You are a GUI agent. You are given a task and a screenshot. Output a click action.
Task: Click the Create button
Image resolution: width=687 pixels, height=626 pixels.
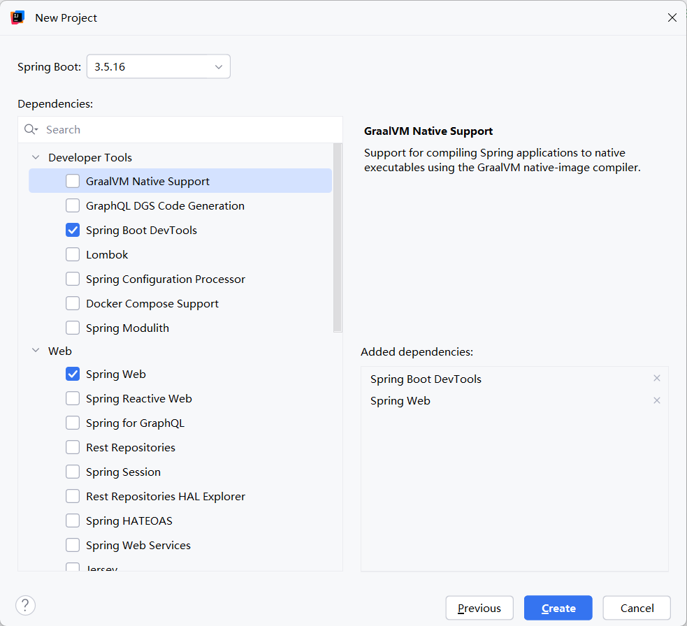pos(558,608)
